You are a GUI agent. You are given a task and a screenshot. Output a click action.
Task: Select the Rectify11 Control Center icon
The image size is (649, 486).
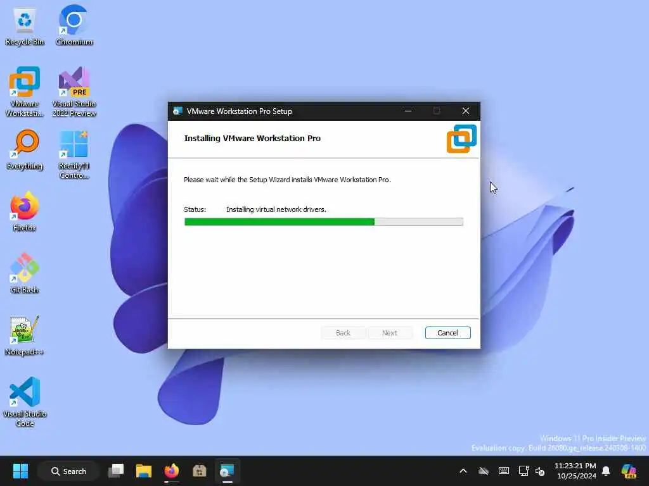point(74,154)
